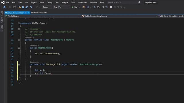This screenshot has width=184, height=103.
Task: Open the Debug menu
Action: [x=50, y=3]
